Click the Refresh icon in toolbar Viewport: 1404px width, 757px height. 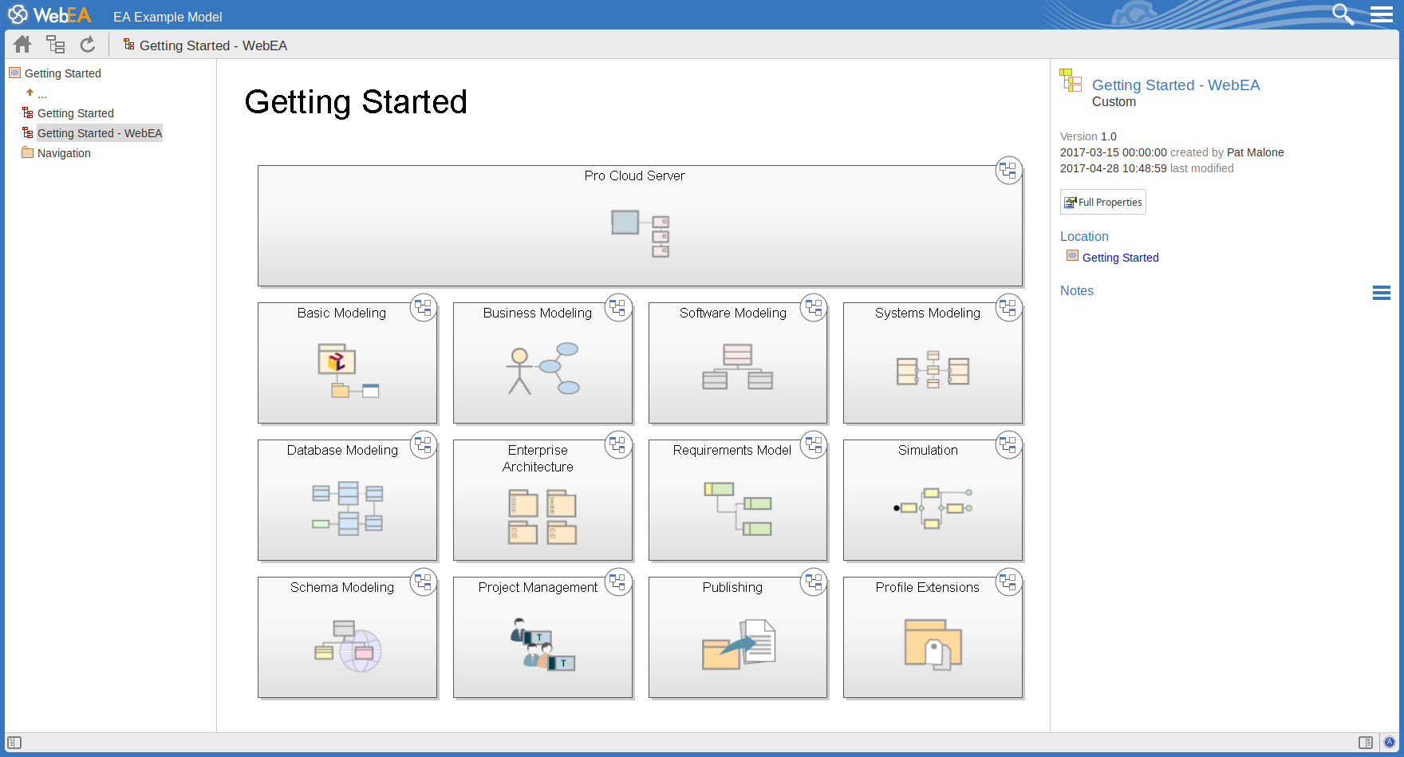click(x=88, y=45)
